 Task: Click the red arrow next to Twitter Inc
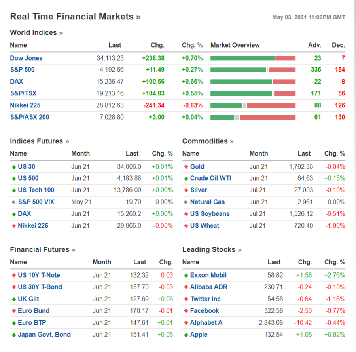pos(186,299)
